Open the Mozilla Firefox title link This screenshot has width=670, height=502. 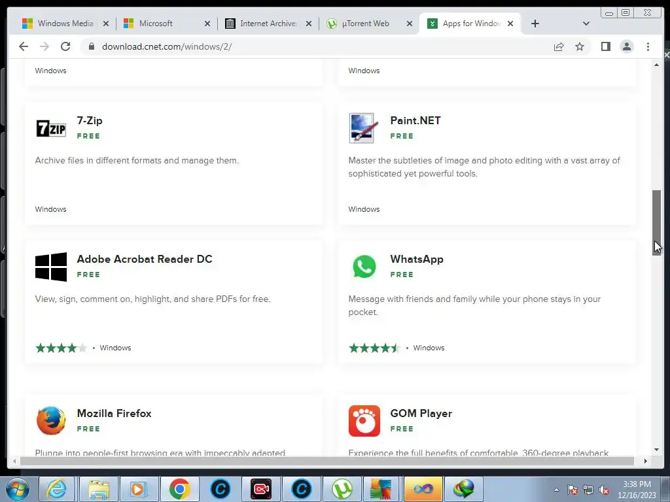click(x=114, y=414)
